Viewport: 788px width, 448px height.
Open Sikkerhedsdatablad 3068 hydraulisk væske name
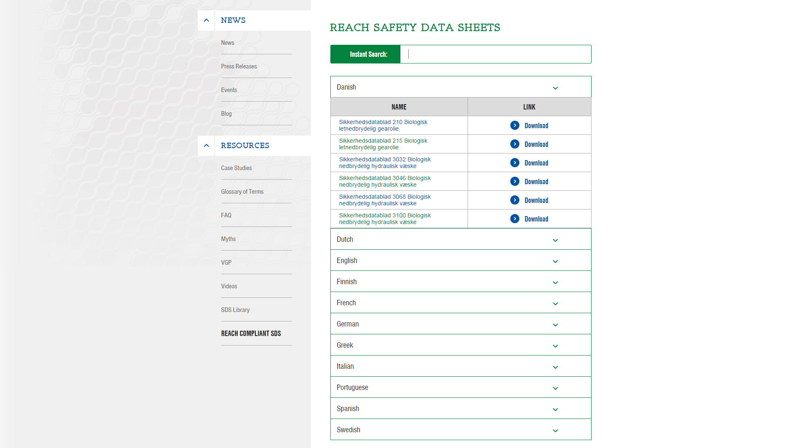[385, 200]
